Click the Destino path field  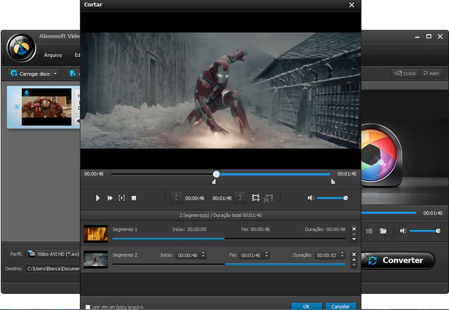point(53,269)
